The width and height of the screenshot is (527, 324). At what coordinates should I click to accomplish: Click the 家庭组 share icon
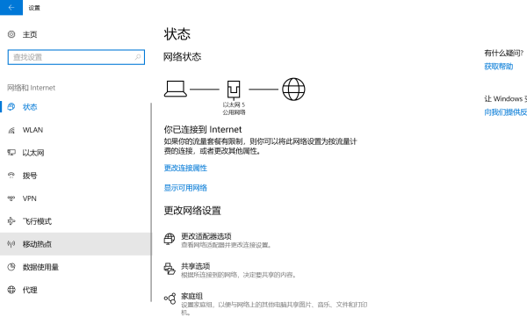pos(170,299)
